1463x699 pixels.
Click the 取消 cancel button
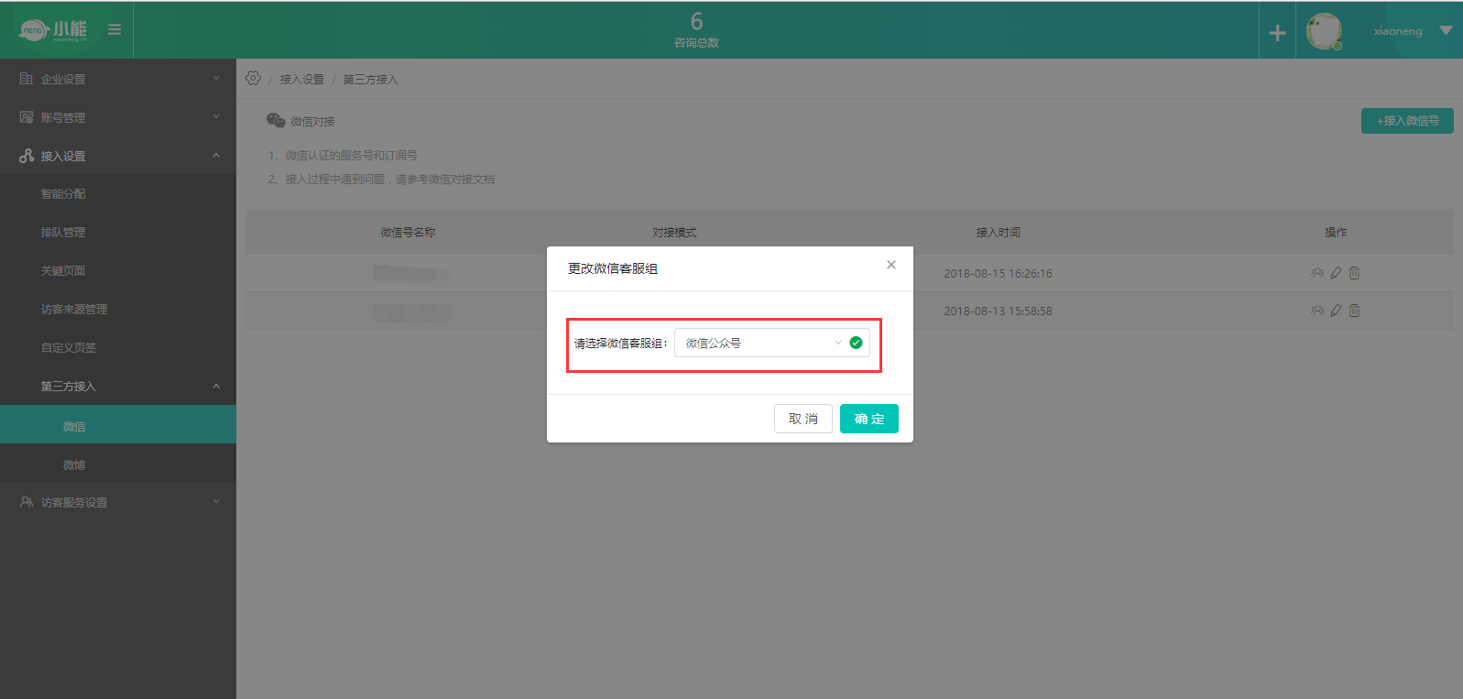(x=802, y=419)
